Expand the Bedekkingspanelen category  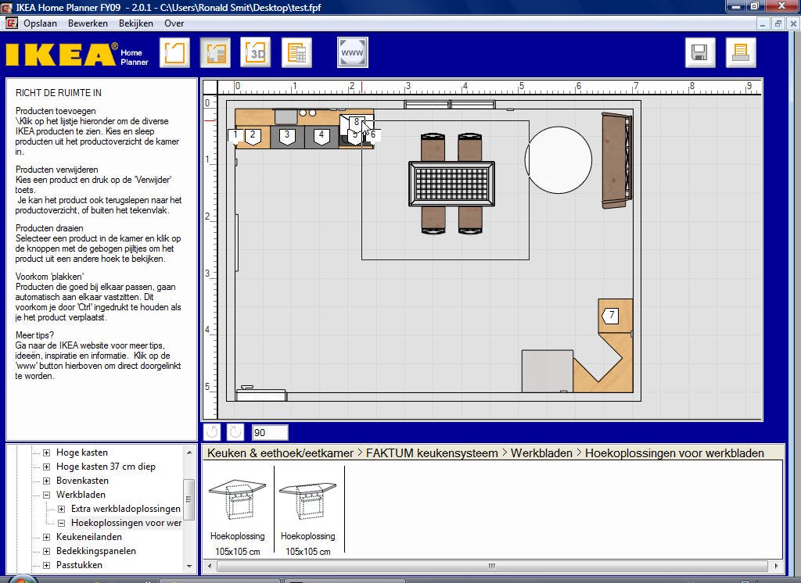click(46, 551)
